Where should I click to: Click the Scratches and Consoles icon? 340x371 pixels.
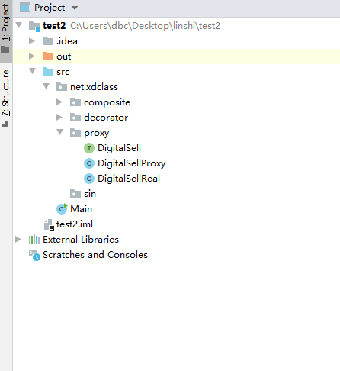34,255
